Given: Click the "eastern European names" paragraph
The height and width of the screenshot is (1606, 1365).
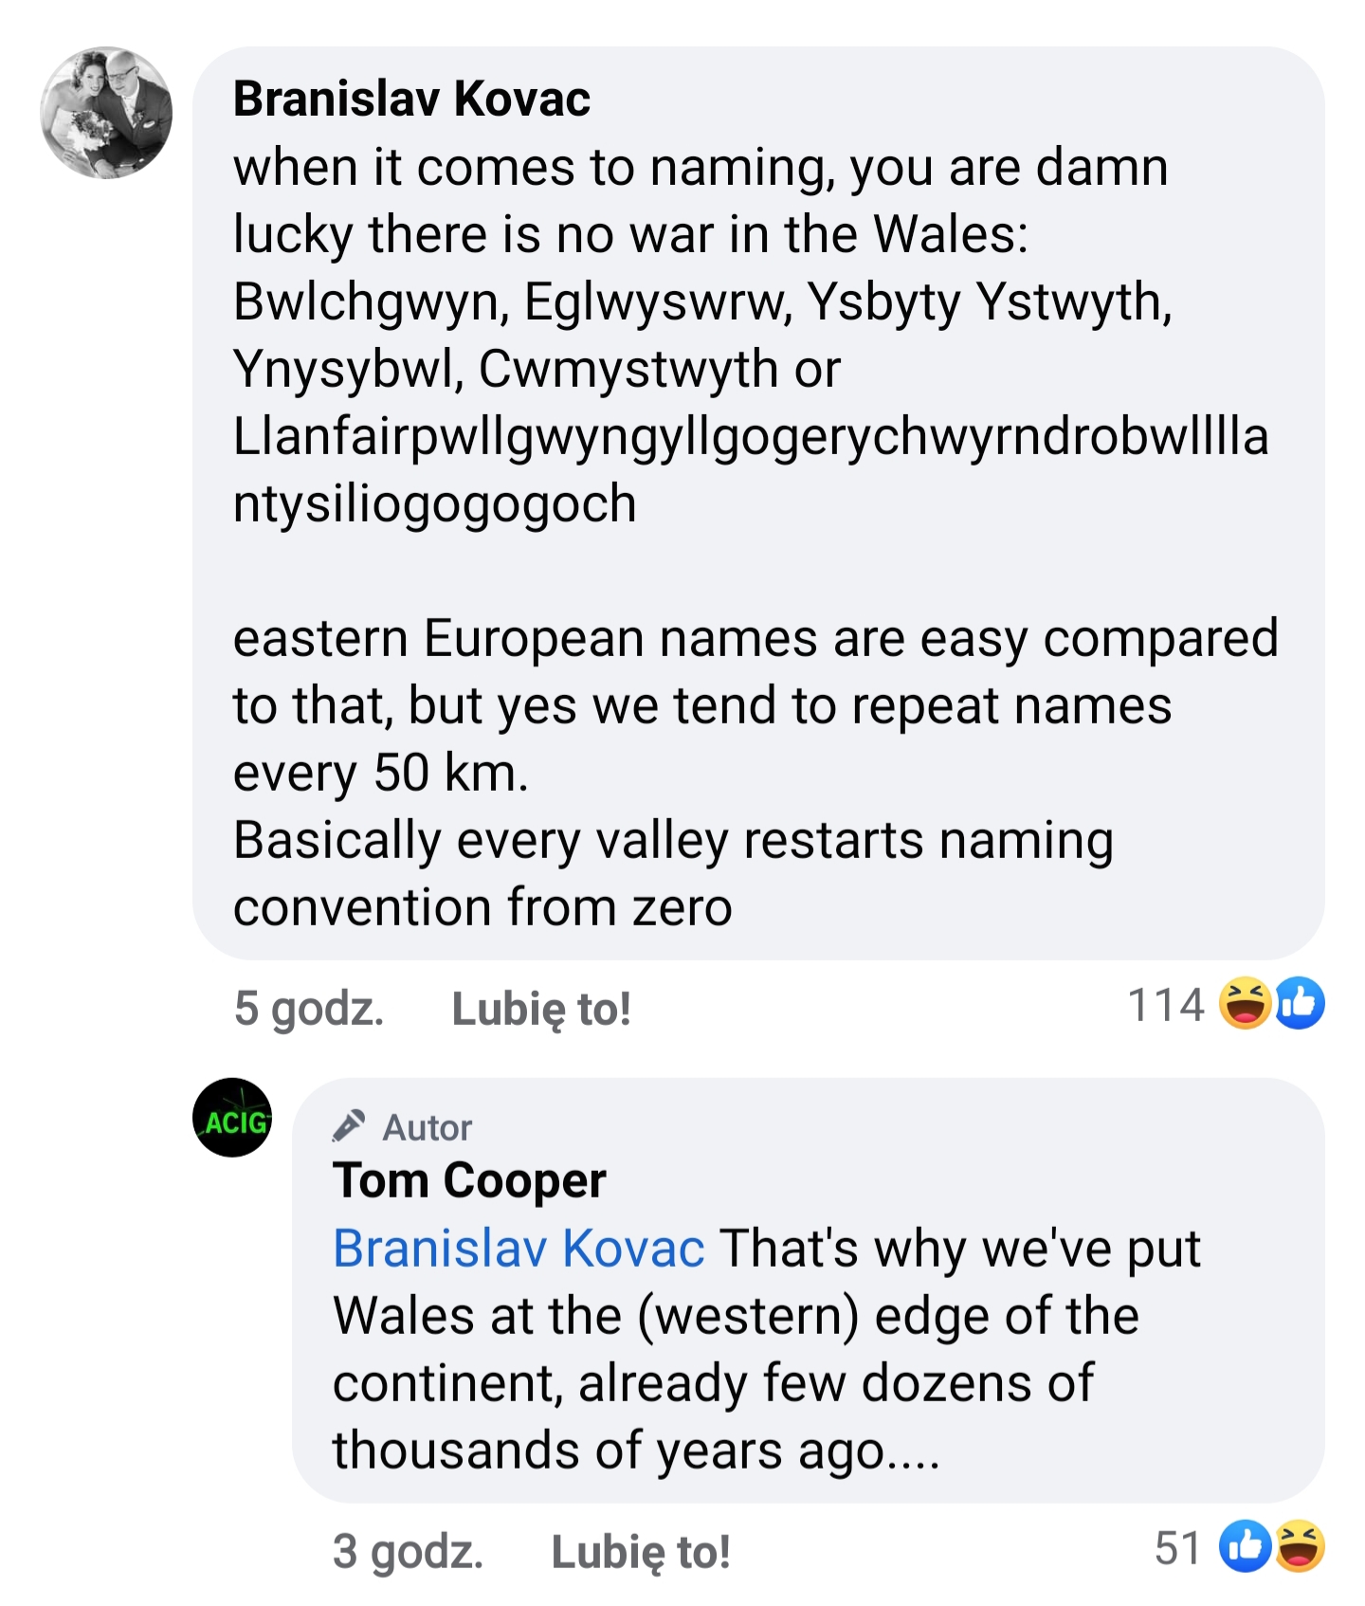Looking at the screenshot, I should point(755,704).
